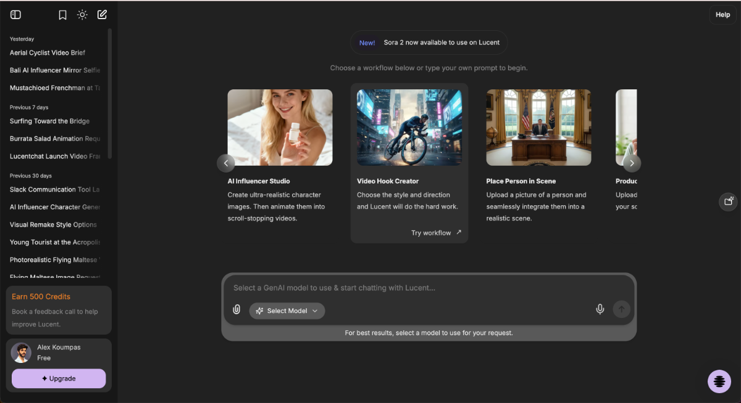Viewport: 741px width, 403px height.
Task: Attach a file using the paperclip icon
Action: (x=237, y=309)
